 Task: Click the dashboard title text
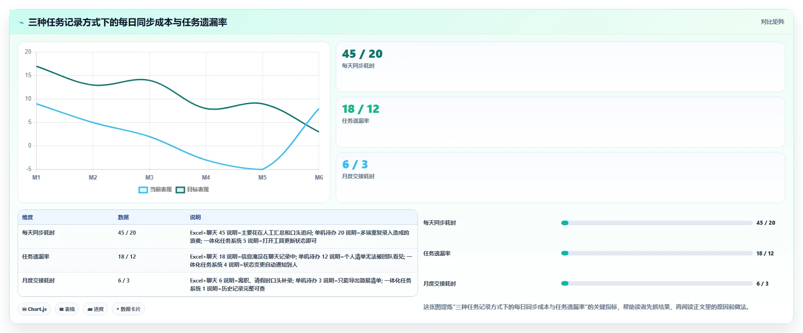coord(127,22)
